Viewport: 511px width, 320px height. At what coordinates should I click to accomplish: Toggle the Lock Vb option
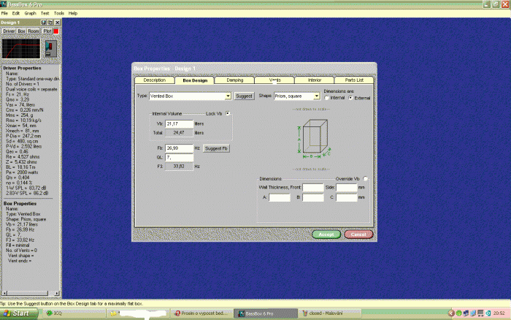click(x=228, y=113)
